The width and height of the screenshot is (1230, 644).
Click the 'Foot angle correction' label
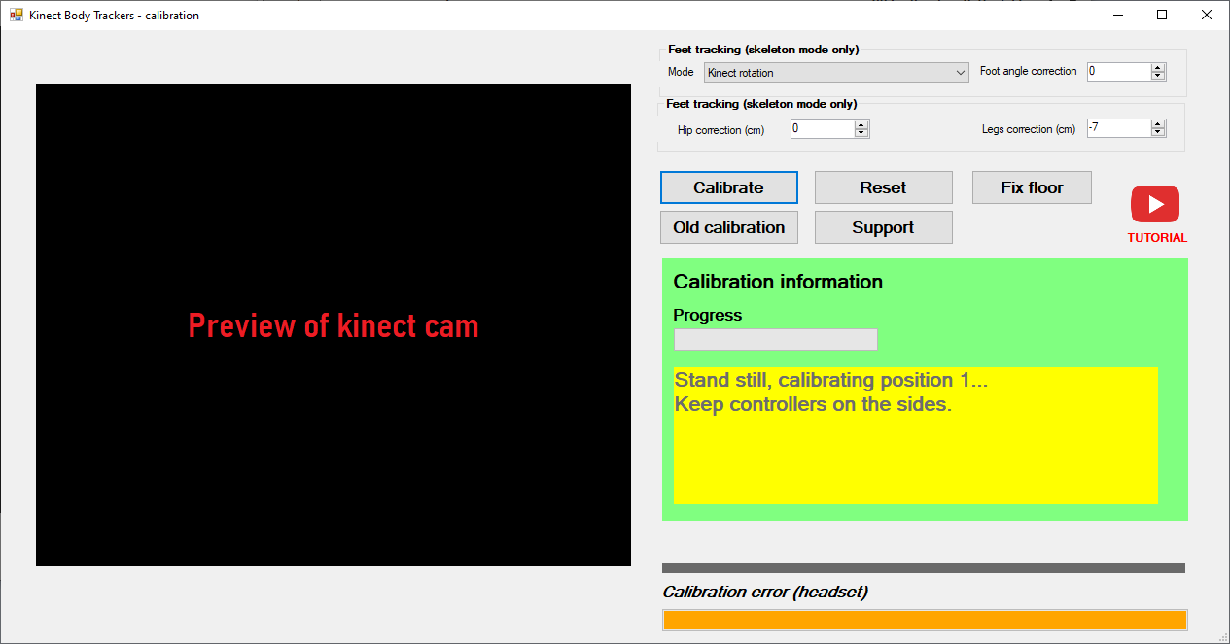(1029, 71)
